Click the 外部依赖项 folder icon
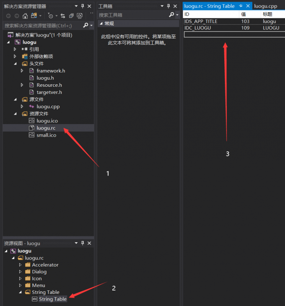This screenshot has height=306, width=285. [x=25, y=57]
